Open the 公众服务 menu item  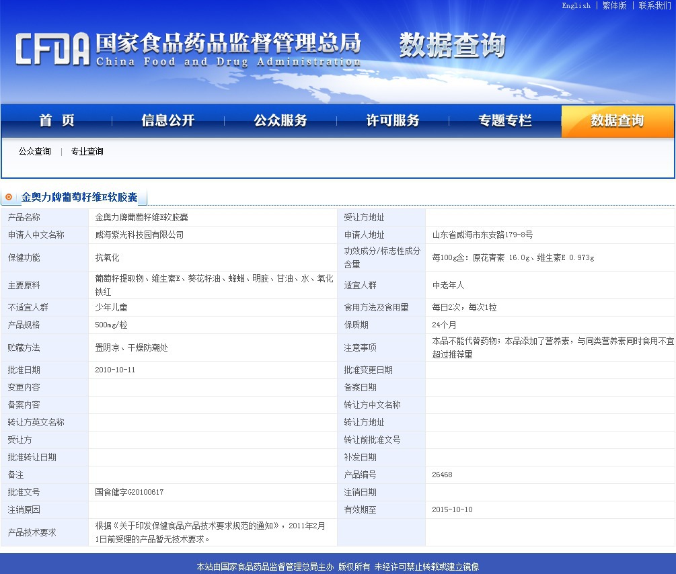click(x=280, y=120)
